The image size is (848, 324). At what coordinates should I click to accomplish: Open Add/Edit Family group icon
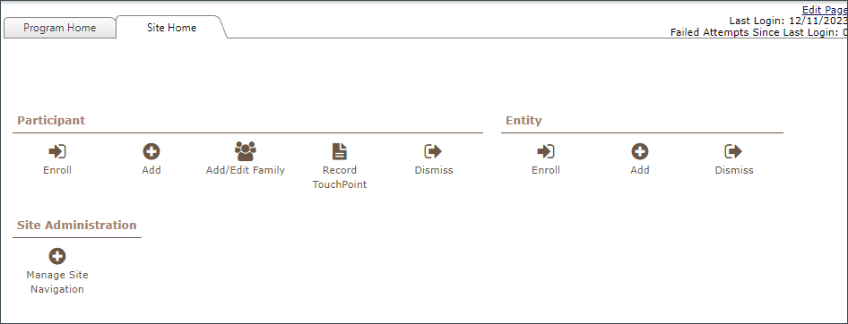click(x=246, y=151)
